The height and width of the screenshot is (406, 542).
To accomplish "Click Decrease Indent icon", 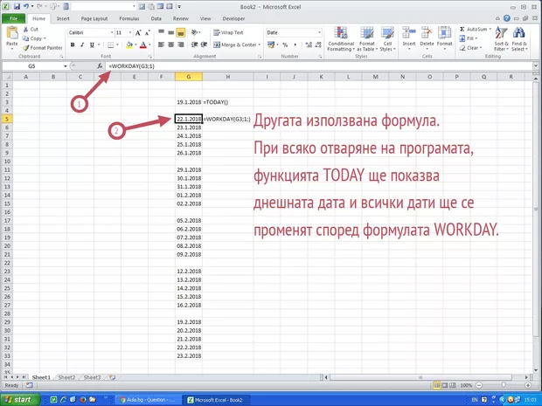I will [195, 45].
